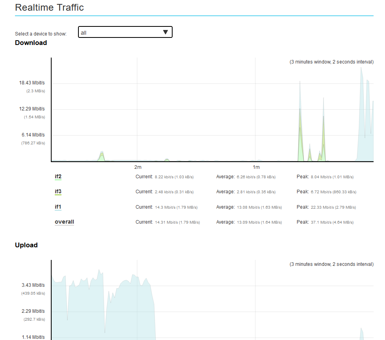
Task: Click the 3.43 Mbit/s upload axis label
Action: tap(33, 285)
